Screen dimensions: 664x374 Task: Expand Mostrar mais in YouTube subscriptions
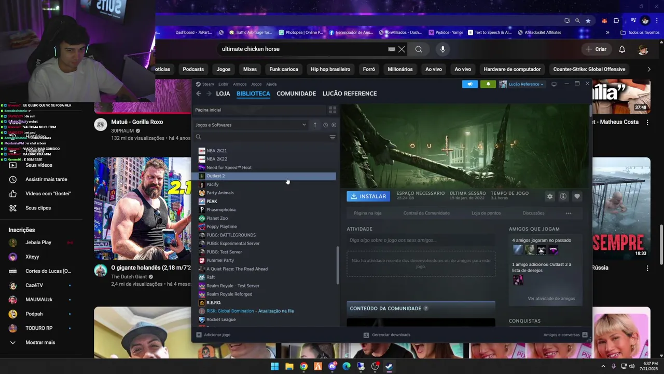coord(40,342)
